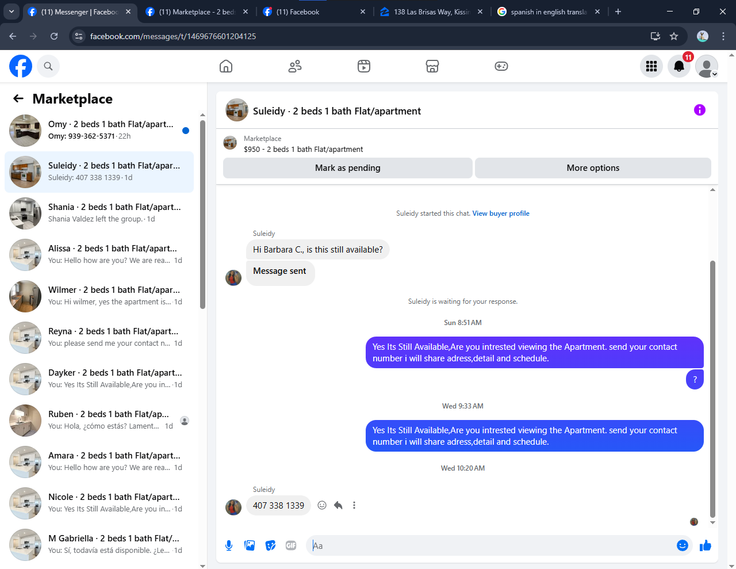Open more options for 407 338 1339 message

354,505
